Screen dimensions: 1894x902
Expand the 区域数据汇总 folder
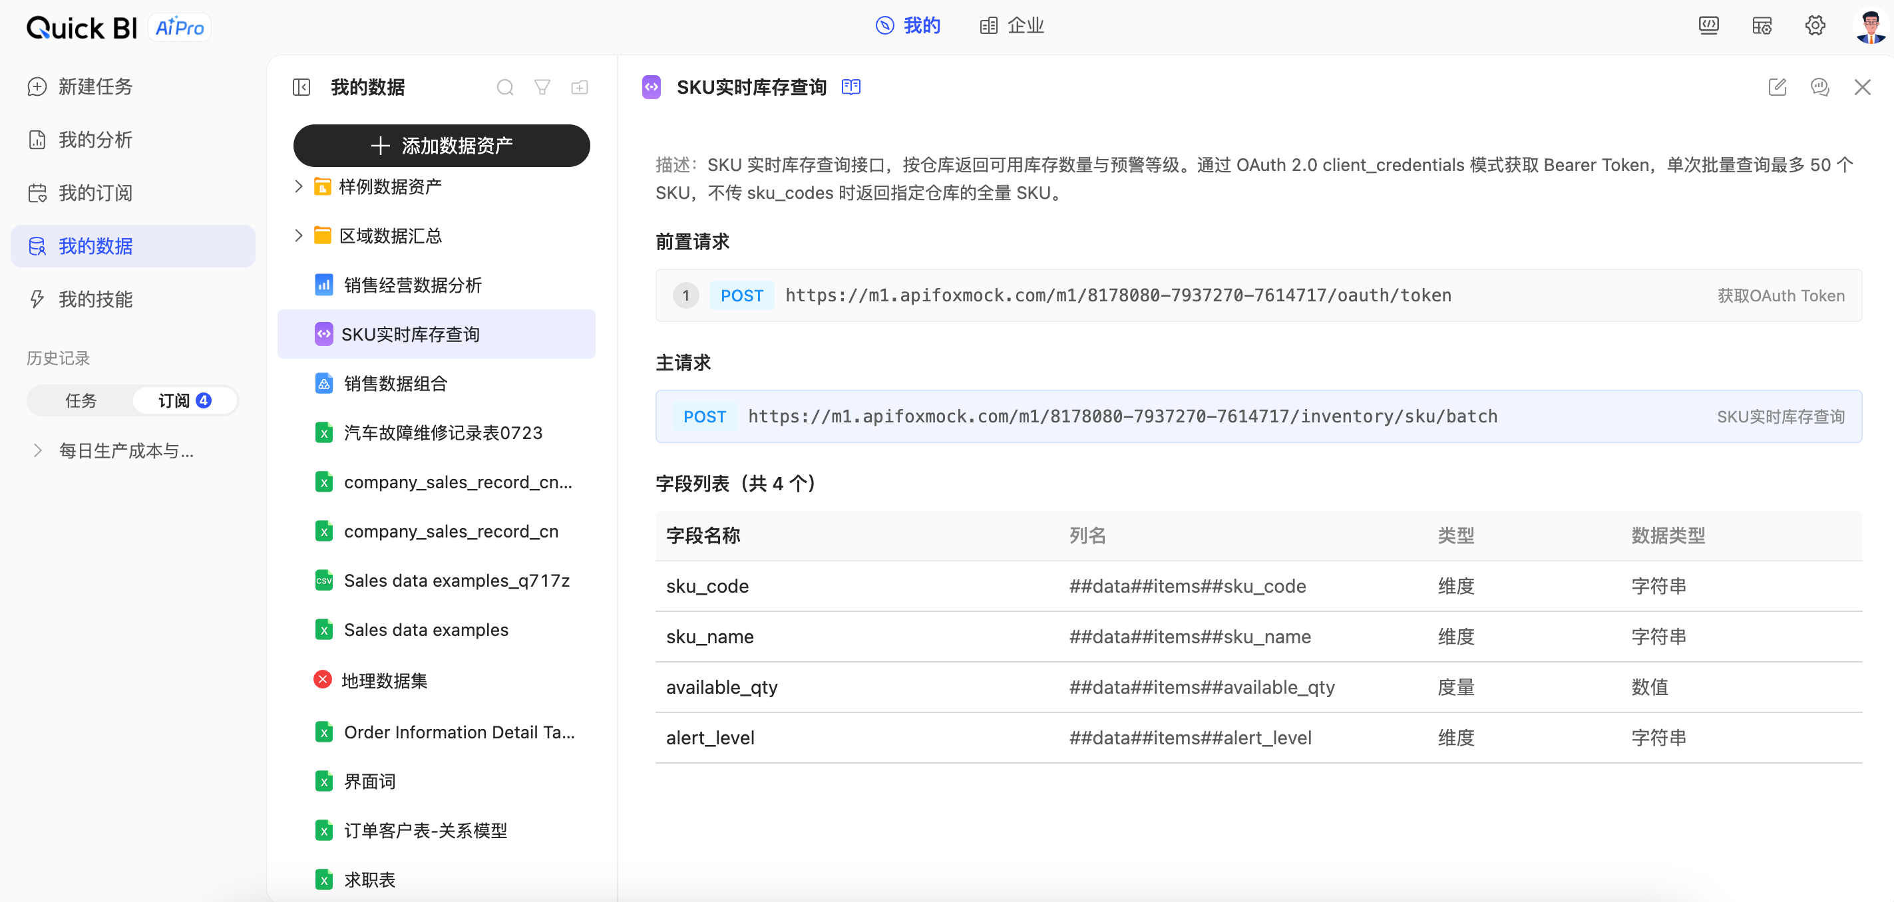[299, 236]
